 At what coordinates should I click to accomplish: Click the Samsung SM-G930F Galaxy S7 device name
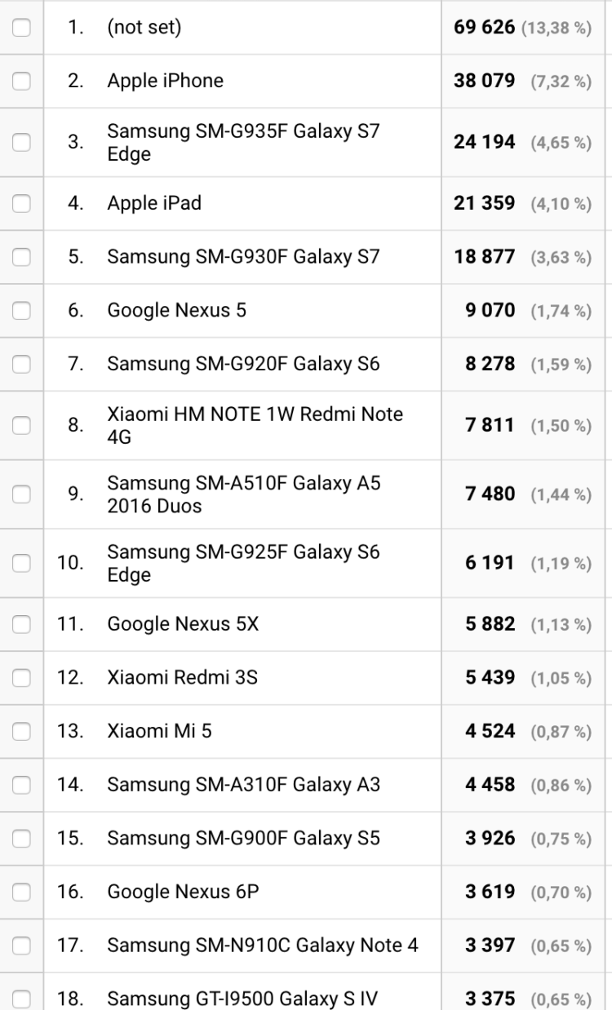[x=243, y=257]
